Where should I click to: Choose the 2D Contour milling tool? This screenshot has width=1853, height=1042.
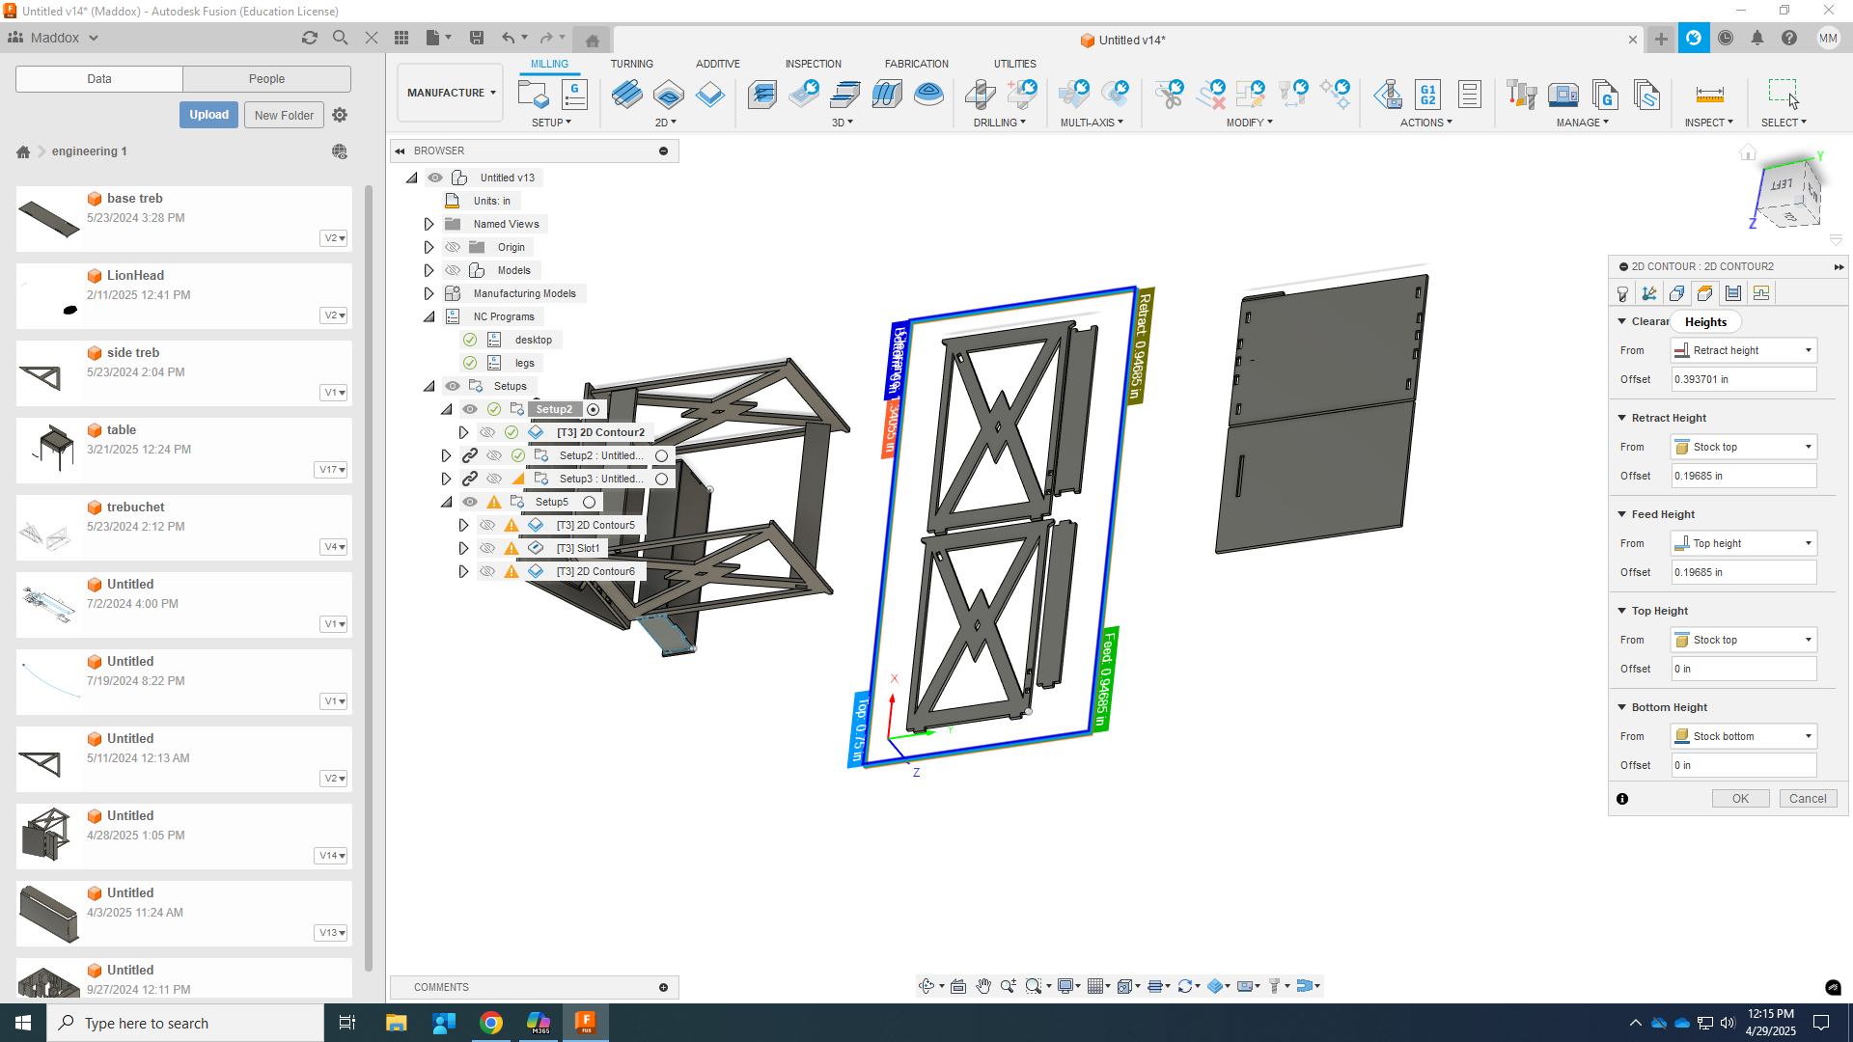click(x=710, y=95)
